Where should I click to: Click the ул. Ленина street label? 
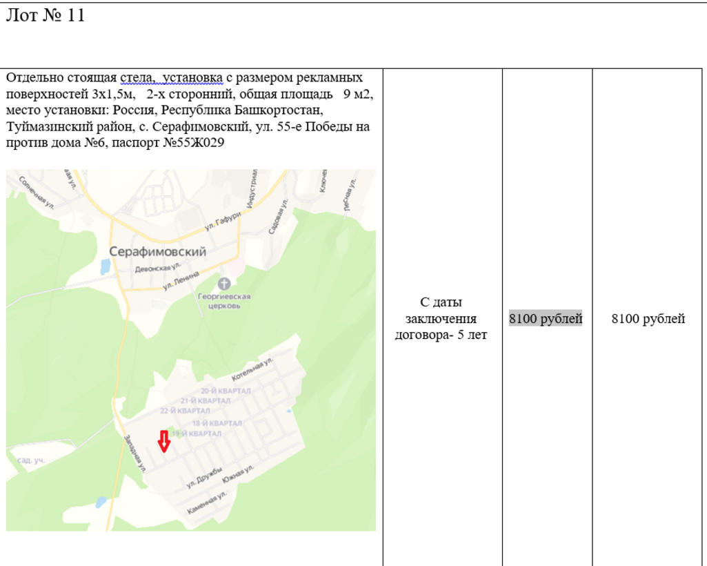[x=179, y=283]
